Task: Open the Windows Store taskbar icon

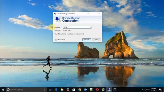Action: [x=74, y=90]
